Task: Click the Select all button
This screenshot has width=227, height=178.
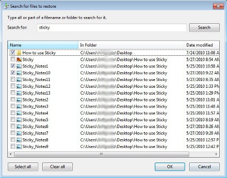Action: point(23,167)
